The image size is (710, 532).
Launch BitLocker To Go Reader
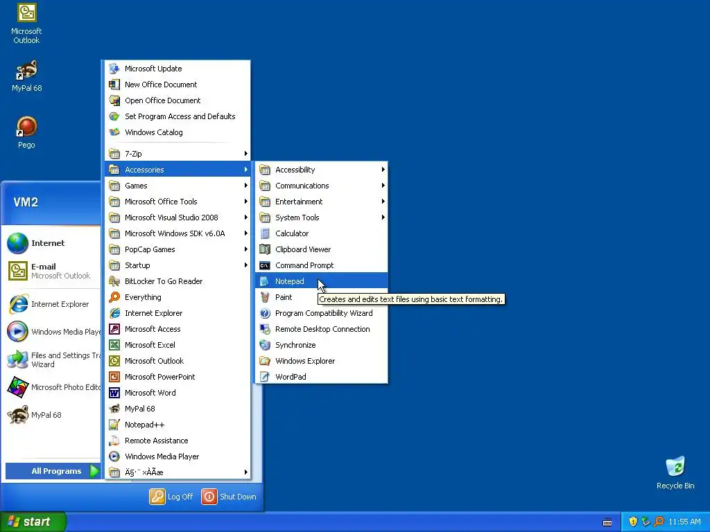(177, 281)
